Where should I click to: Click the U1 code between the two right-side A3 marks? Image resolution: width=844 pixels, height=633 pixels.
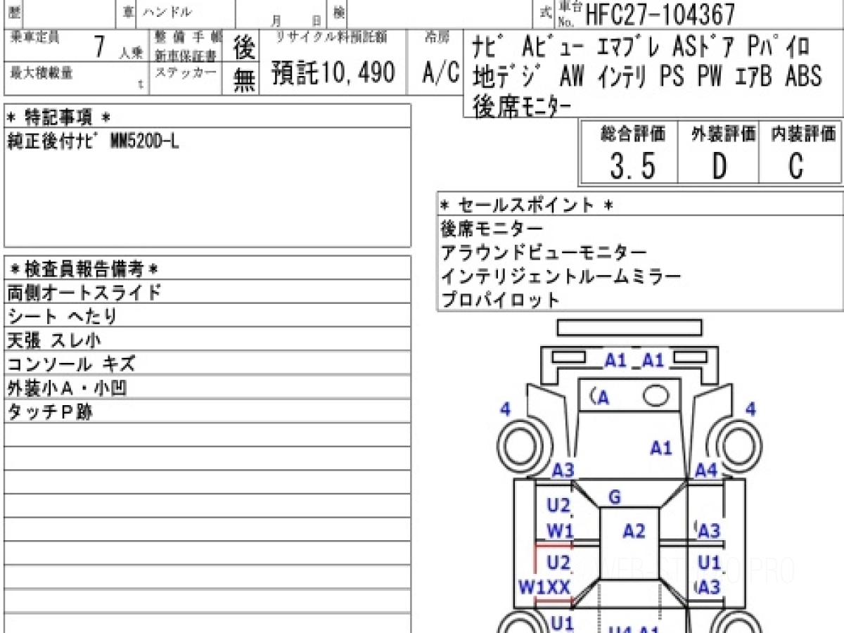click(x=709, y=563)
